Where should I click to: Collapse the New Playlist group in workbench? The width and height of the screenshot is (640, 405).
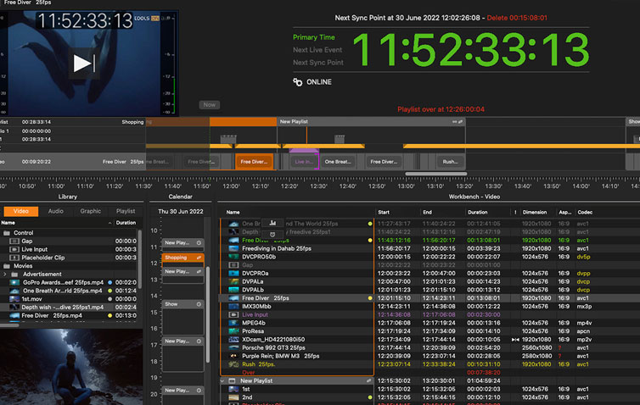pyautogui.click(x=224, y=380)
